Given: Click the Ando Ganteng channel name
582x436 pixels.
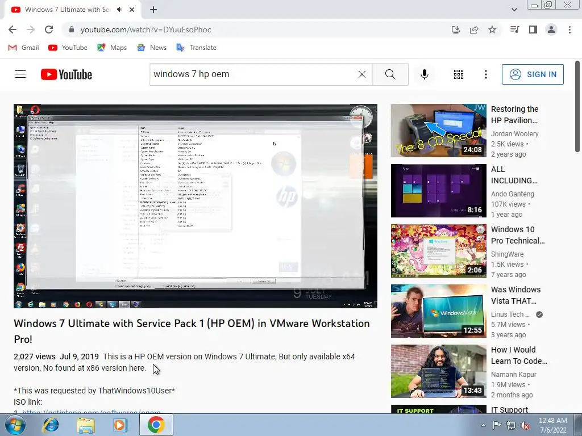Looking at the screenshot, I should click(x=512, y=194).
